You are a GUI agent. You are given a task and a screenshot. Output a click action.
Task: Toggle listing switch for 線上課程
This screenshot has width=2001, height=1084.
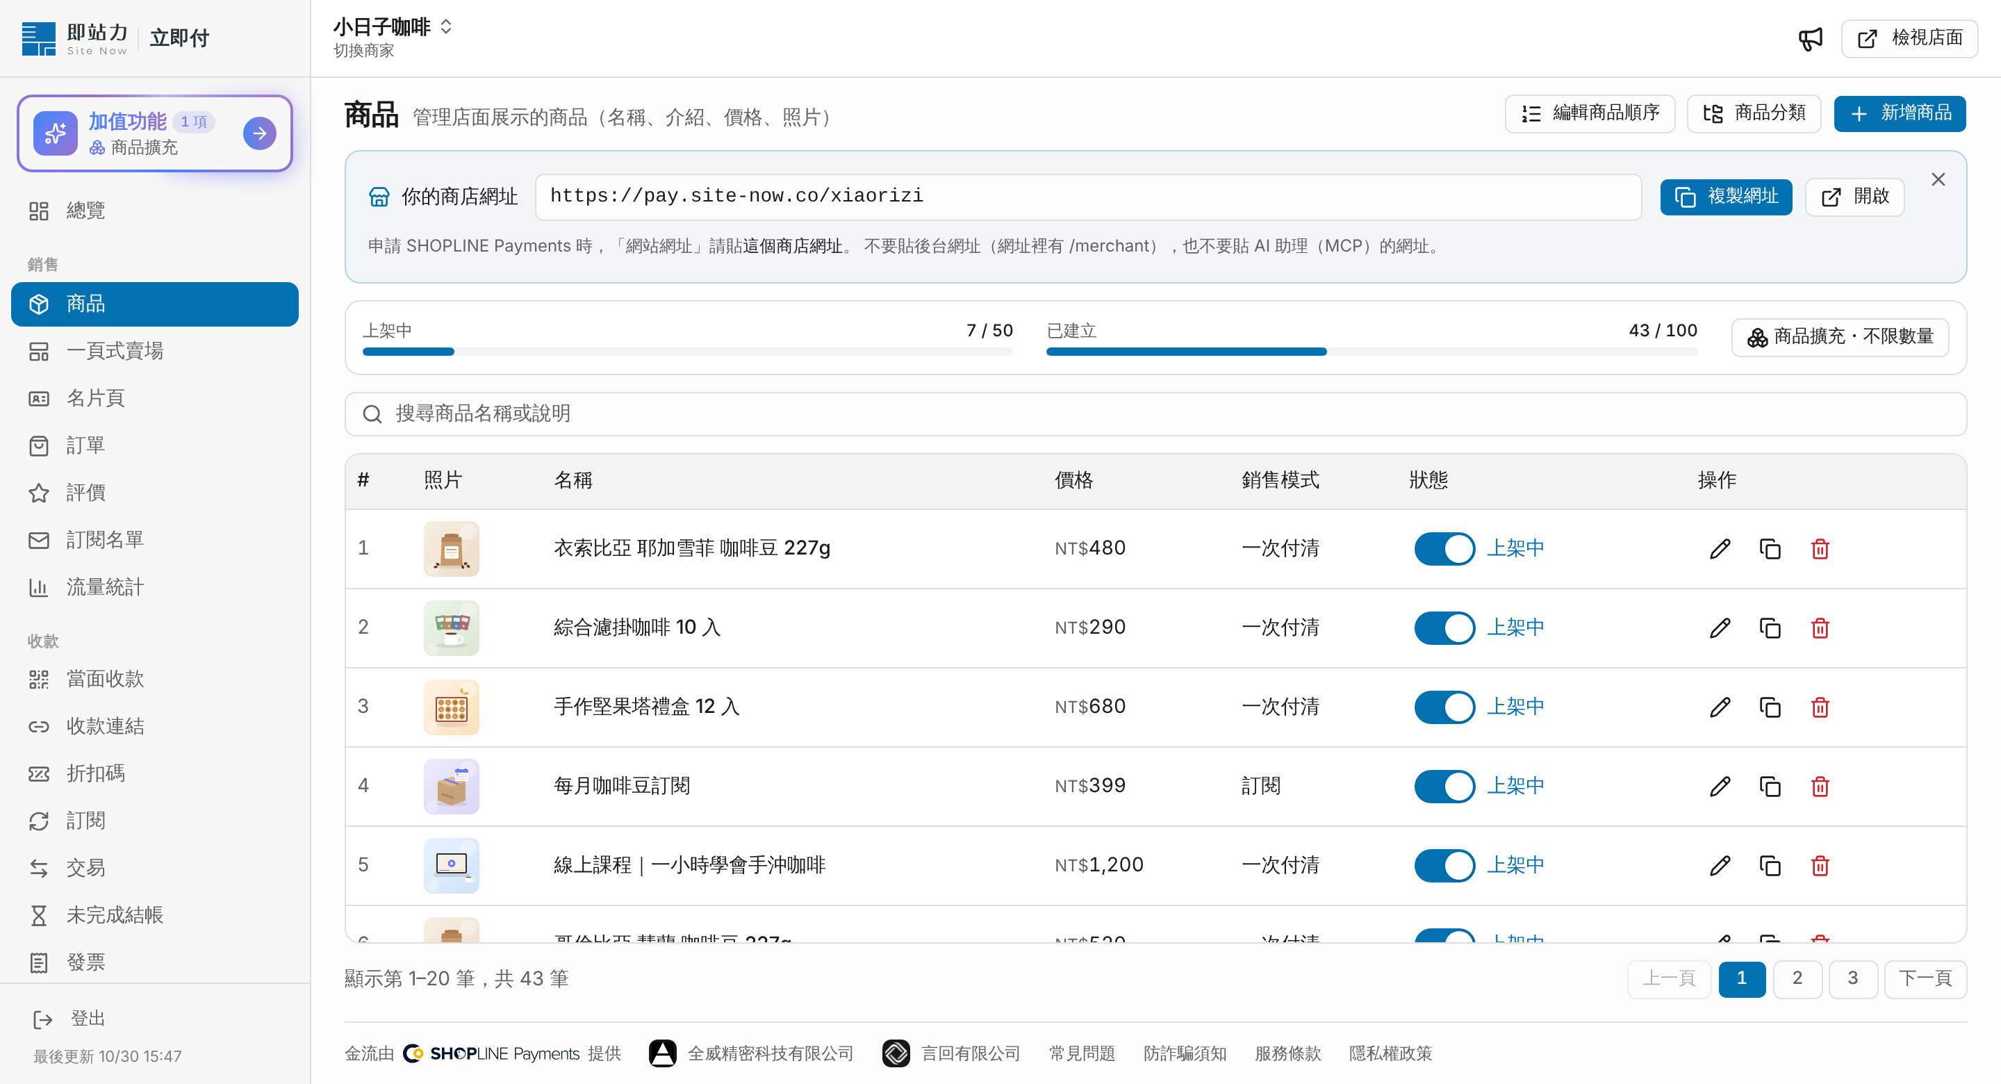tap(1444, 866)
